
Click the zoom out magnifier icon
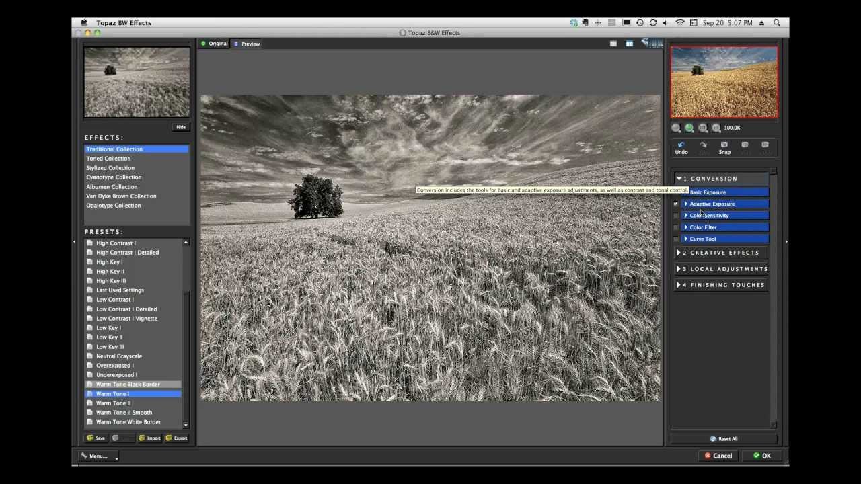pos(676,128)
